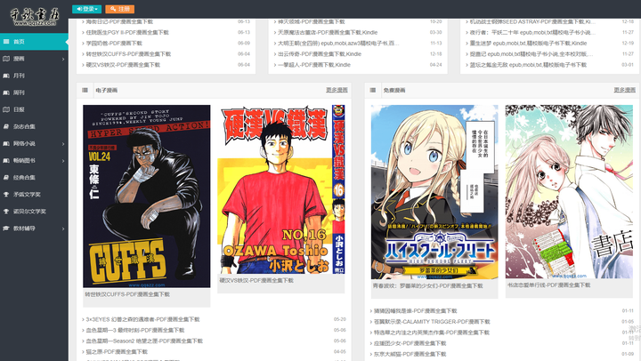
Task: Open 捉蛊记 epub entry
Action: coord(531,54)
